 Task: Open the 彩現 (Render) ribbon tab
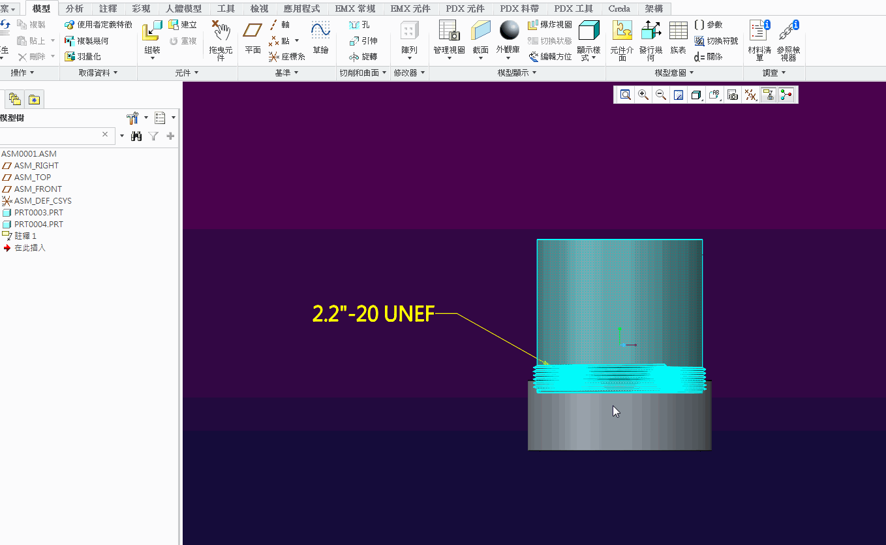141,8
